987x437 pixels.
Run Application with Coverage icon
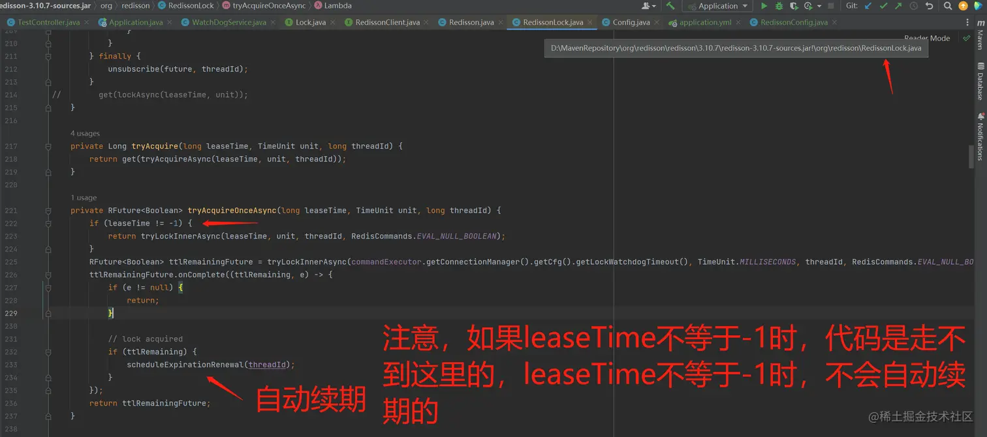point(794,6)
